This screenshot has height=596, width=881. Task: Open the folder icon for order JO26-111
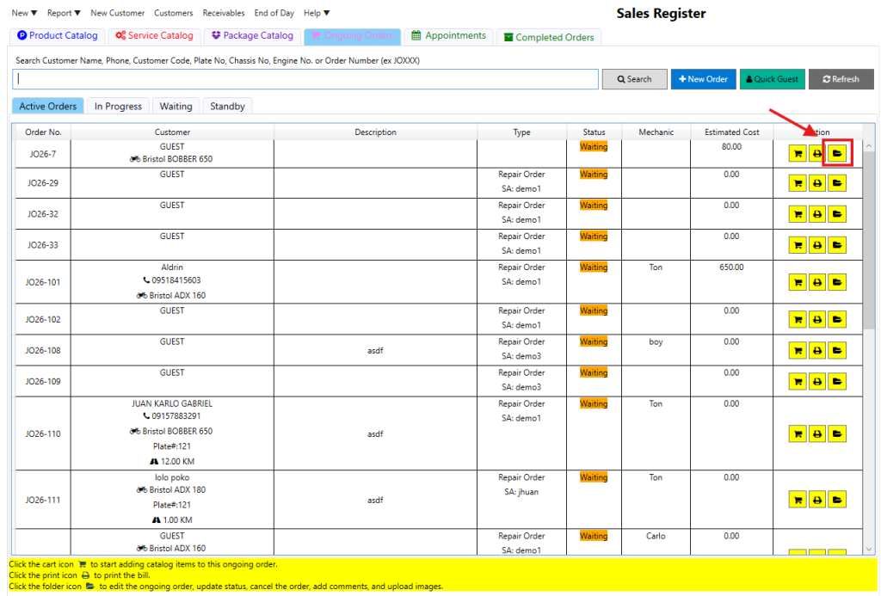[x=837, y=500]
